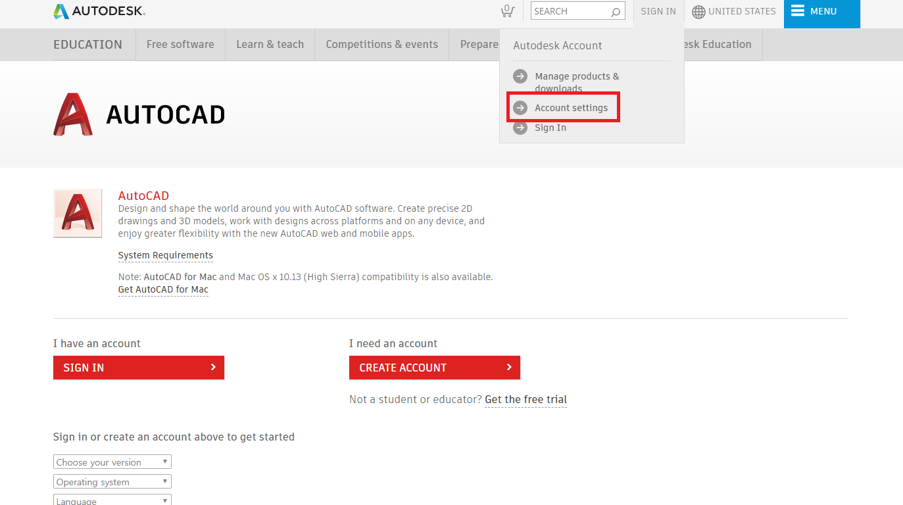Expand the Language dropdown
The image size is (903, 505).
(112, 500)
